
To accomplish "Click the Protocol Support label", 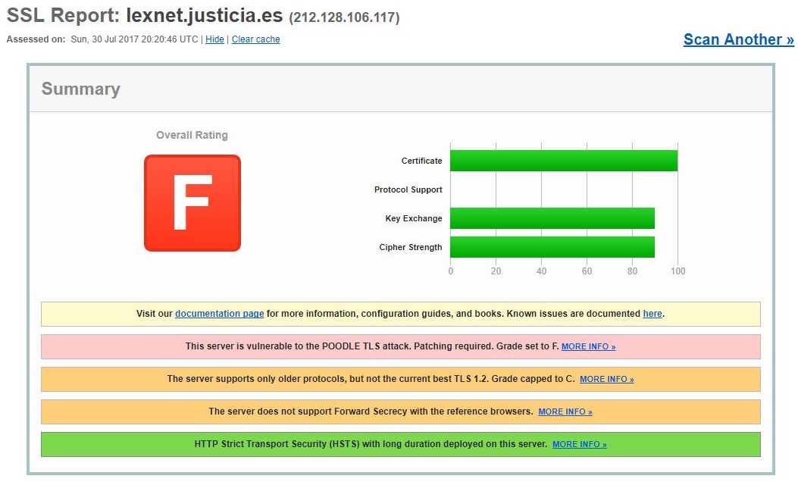I will 408,189.
